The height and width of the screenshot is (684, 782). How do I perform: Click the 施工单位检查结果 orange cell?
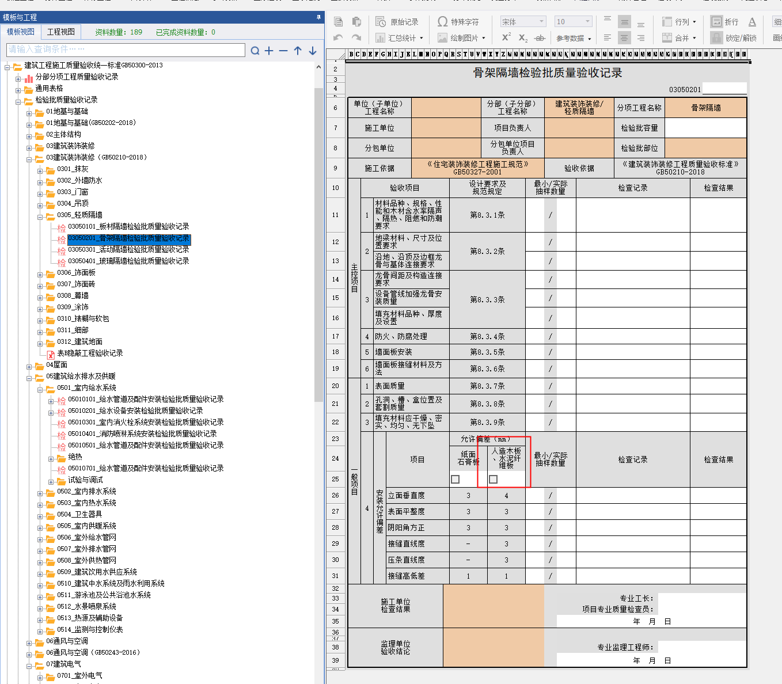(x=494, y=606)
